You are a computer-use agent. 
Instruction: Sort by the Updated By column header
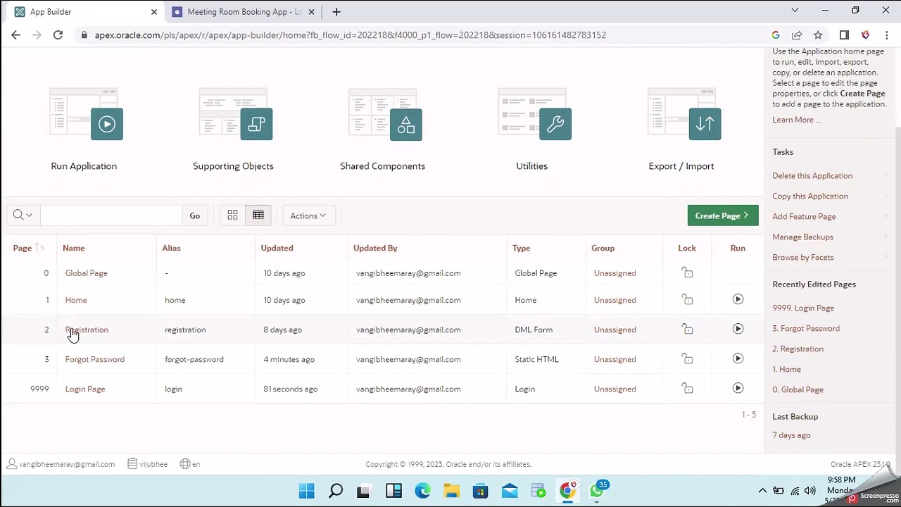[375, 248]
